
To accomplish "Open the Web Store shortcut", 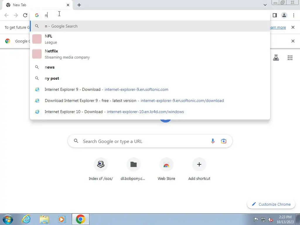I will [166, 169].
